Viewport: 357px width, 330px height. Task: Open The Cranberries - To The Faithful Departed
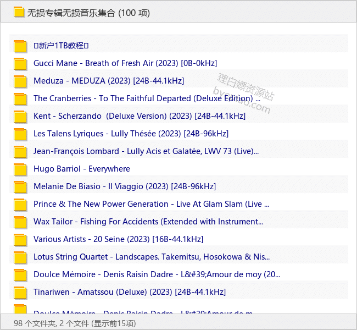(147, 98)
